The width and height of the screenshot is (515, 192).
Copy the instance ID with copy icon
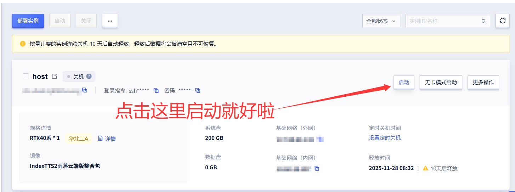pyautogui.click(x=85, y=90)
